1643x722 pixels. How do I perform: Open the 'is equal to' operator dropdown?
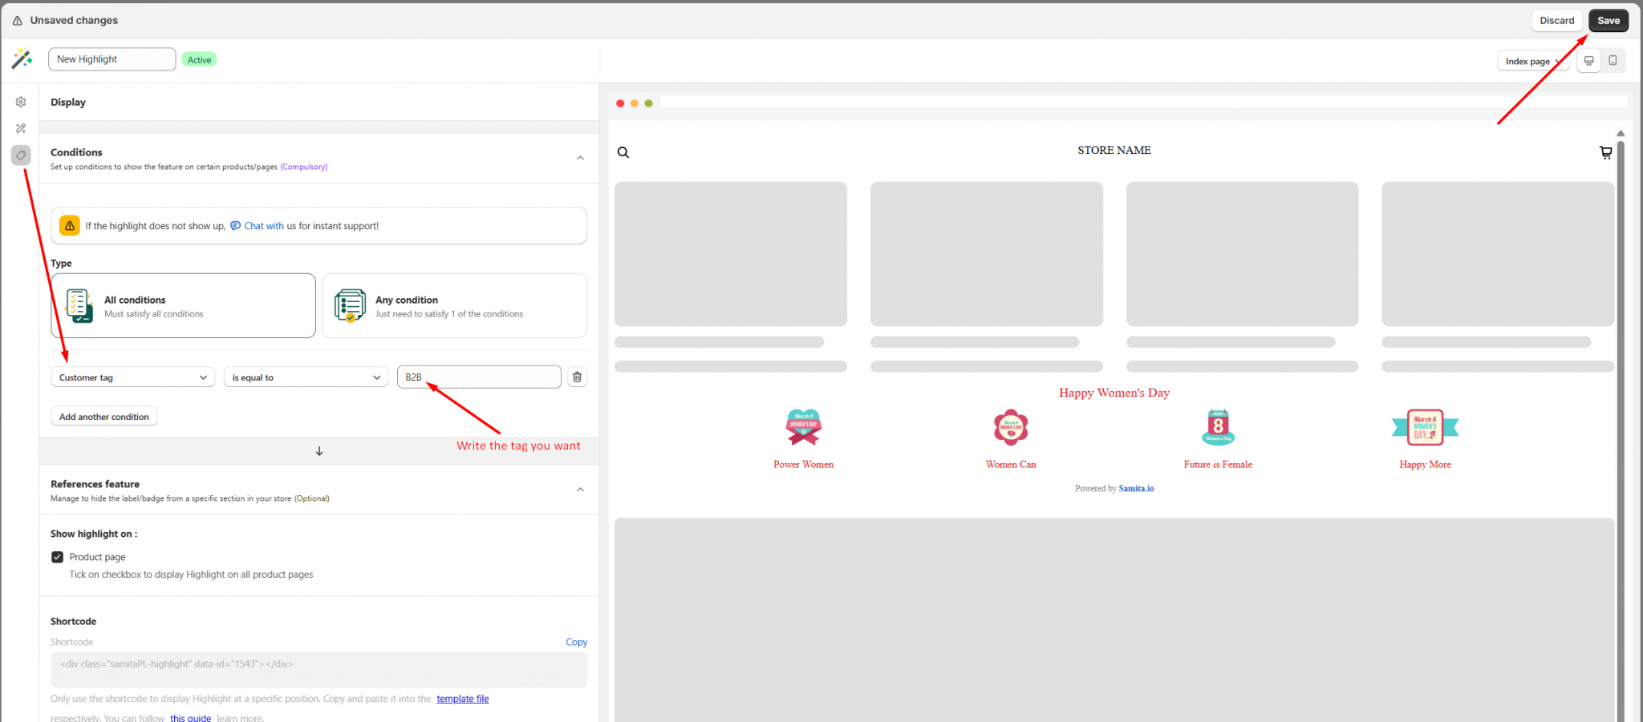pyautogui.click(x=306, y=377)
